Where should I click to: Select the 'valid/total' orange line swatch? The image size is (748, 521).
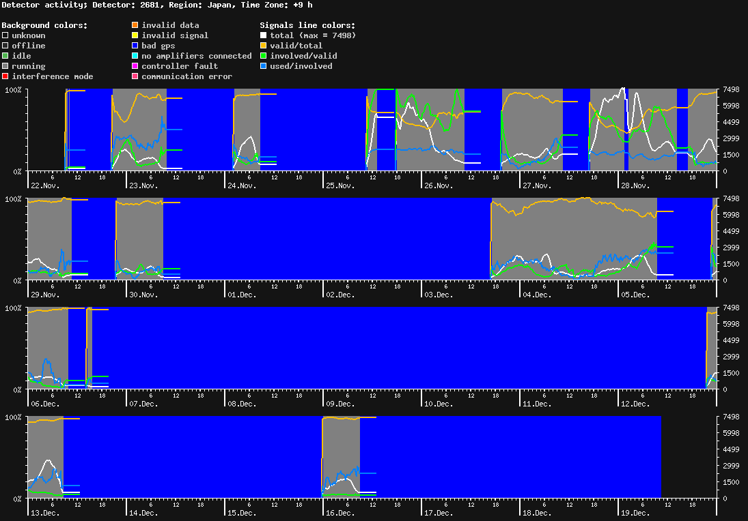pyautogui.click(x=263, y=46)
